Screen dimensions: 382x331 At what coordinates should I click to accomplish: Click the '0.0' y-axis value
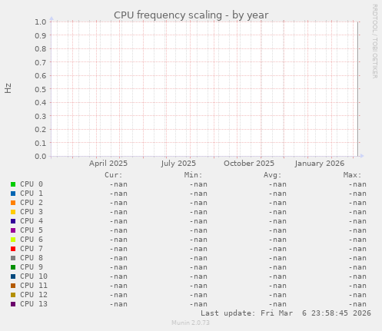pyautogui.click(x=41, y=156)
